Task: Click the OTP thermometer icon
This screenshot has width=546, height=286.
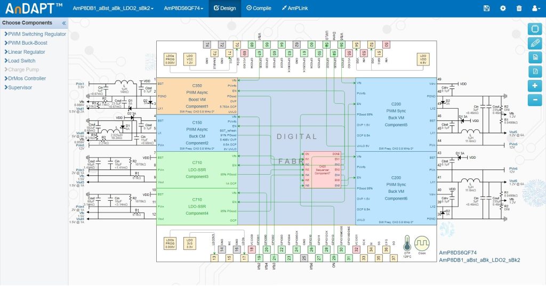Action: coord(407,244)
